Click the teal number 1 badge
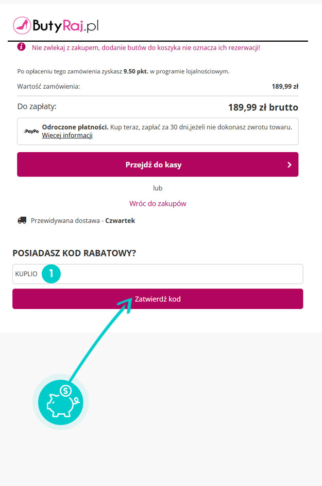Viewport: 322px width, 486px height. point(51,273)
